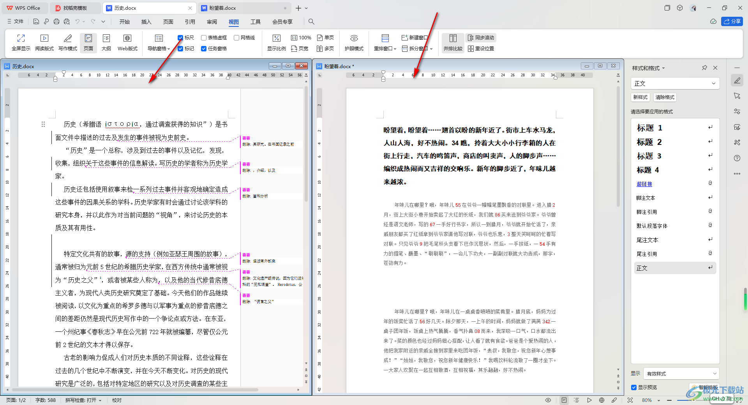This screenshot has height=405, width=748.
Task: Open the current style combo box
Action: [675, 83]
